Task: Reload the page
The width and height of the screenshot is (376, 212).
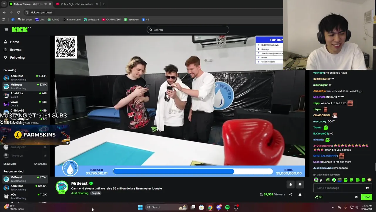Action: tap(18, 12)
